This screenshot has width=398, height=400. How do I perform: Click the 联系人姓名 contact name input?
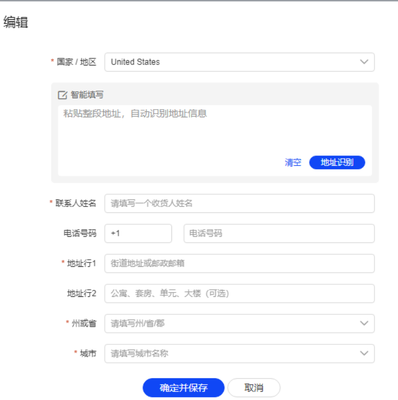pyautogui.click(x=239, y=204)
